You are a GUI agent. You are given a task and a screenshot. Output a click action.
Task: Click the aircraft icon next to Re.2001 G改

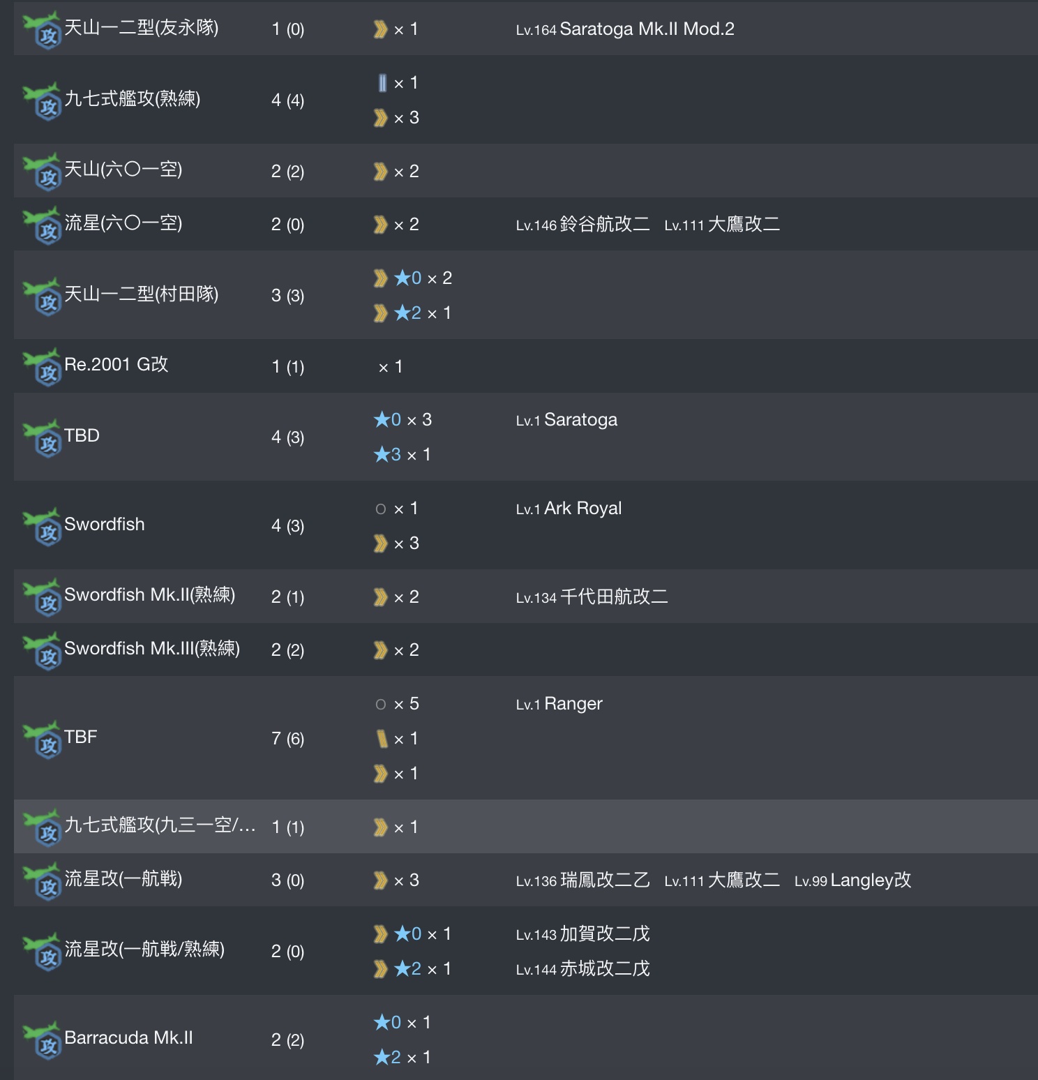[x=42, y=366]
